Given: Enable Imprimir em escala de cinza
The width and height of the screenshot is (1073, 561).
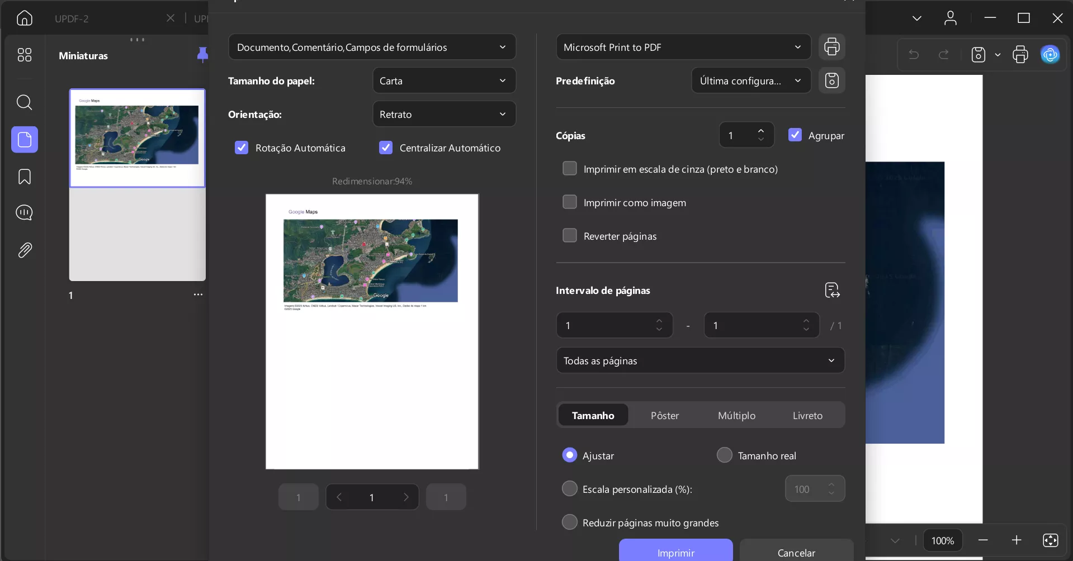Looking at the screenshot, I should pos(570,168).
